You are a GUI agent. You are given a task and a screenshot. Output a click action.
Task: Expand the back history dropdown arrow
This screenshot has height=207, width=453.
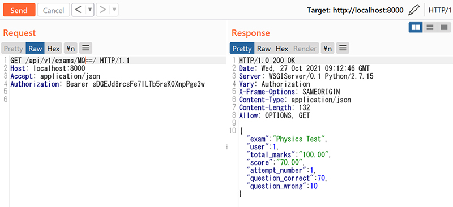point(90,10)
